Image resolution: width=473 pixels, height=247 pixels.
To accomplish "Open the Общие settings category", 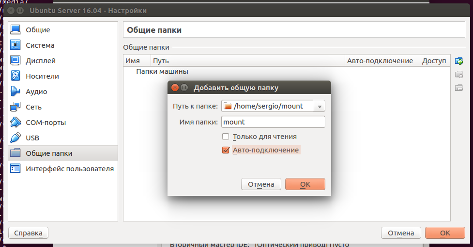I will click(x=63, y=29).
